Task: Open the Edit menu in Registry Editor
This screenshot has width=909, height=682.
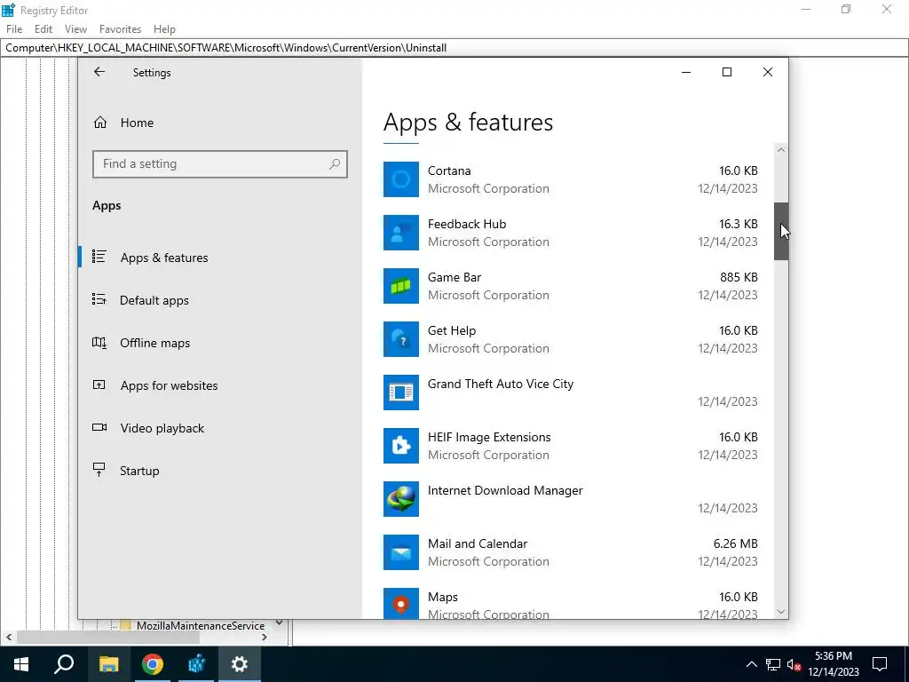Action: pos(43,29)
